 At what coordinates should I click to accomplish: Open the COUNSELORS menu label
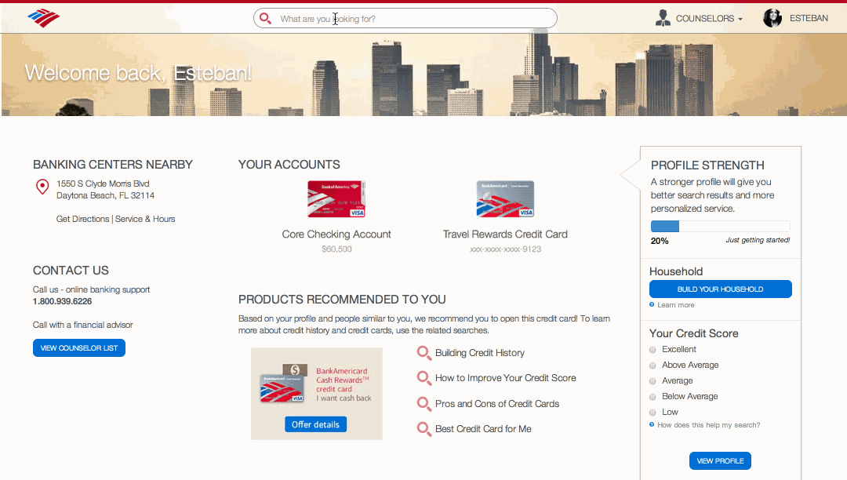click(705, 18)
